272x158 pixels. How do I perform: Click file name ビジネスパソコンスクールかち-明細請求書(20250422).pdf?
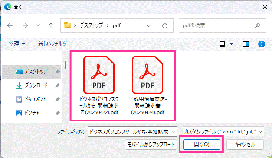point(99,105)
